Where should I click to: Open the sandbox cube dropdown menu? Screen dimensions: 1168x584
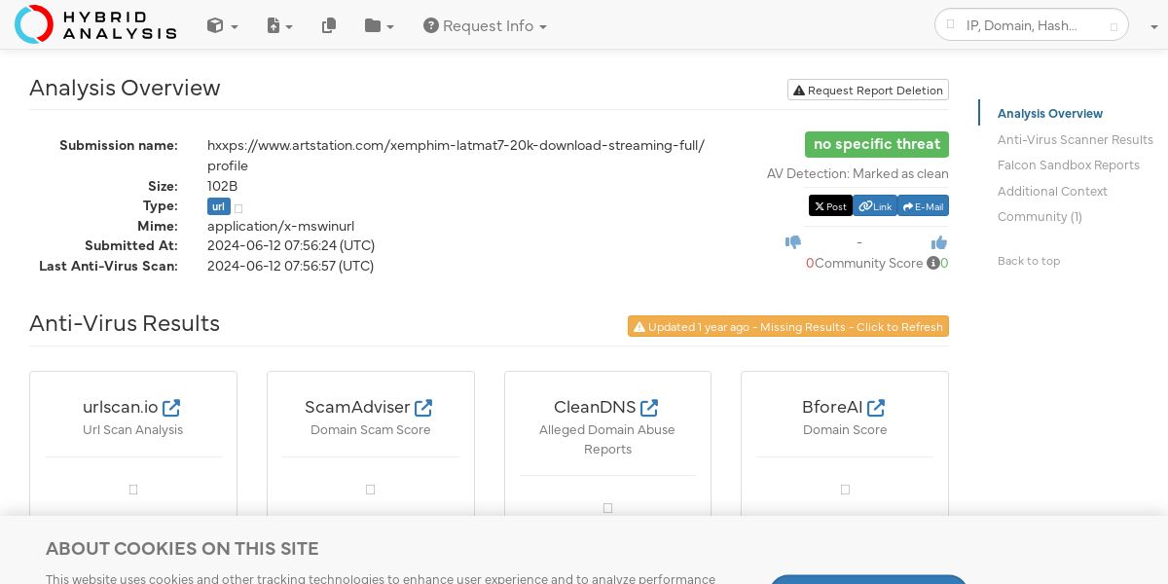[x=222, y=26]
